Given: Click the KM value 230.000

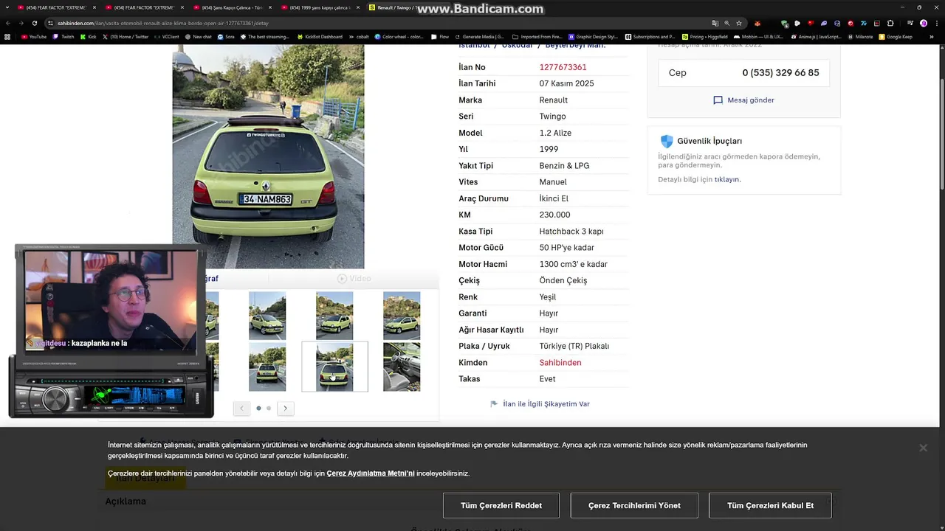Looking at the screenshot, I should [x=554, y=215].
